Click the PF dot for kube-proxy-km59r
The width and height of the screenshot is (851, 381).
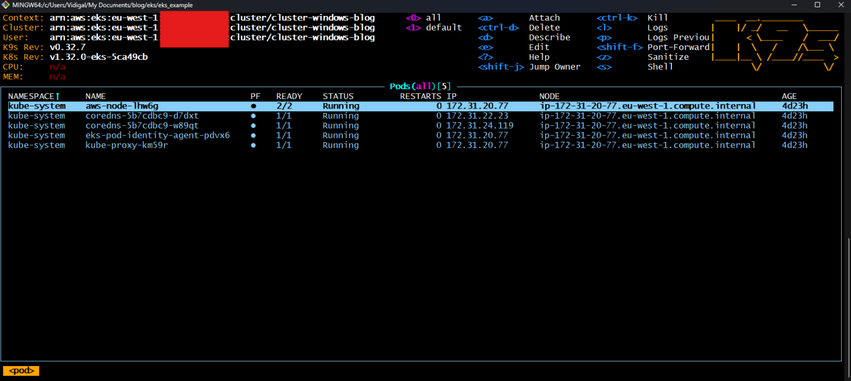pyautogui.click(x=253, y=145)
